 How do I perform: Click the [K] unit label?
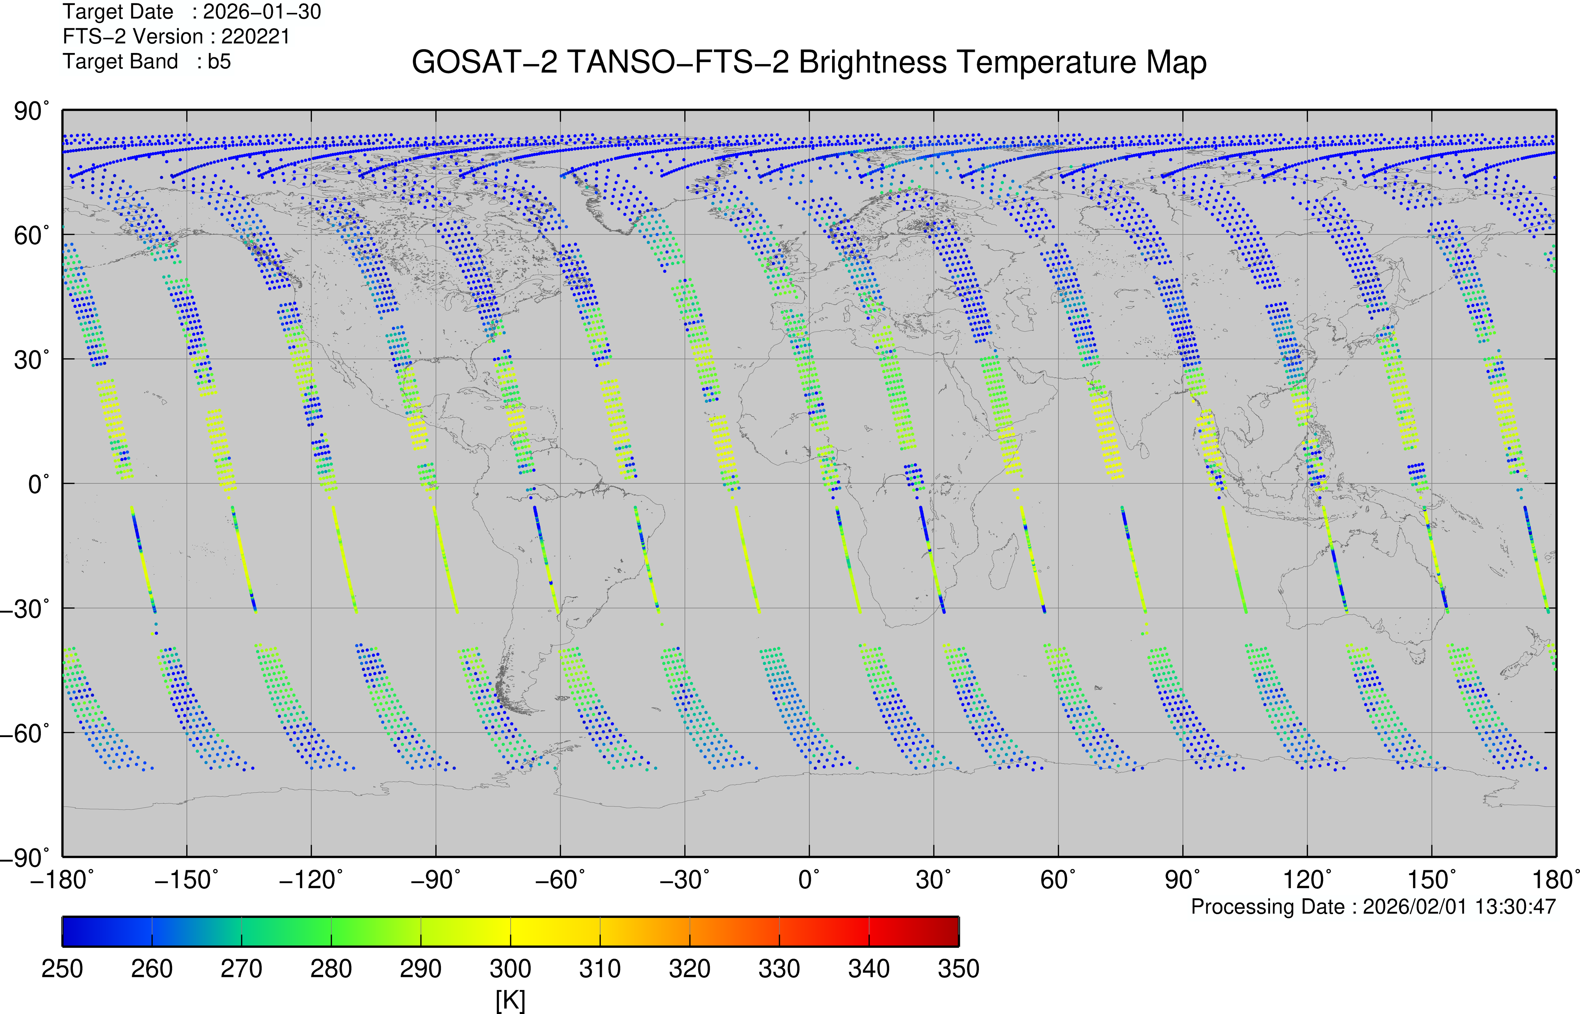tap(510, 999)
